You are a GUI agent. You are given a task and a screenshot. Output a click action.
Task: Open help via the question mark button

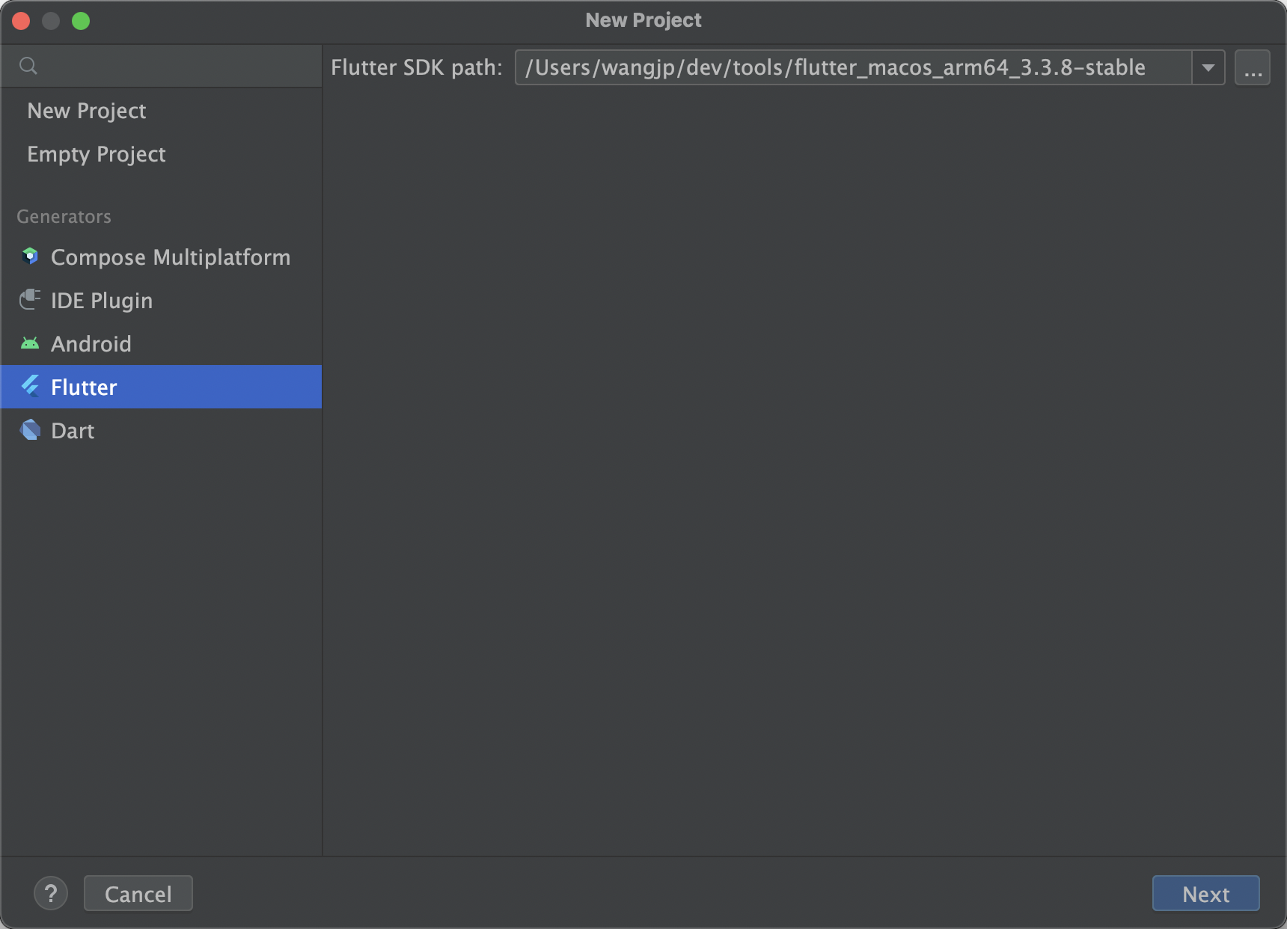coord(51,893)
